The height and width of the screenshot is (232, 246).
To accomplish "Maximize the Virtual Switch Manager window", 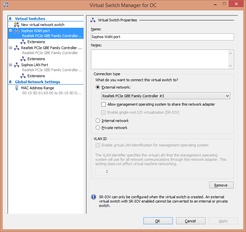I will (x=224, y=4).
